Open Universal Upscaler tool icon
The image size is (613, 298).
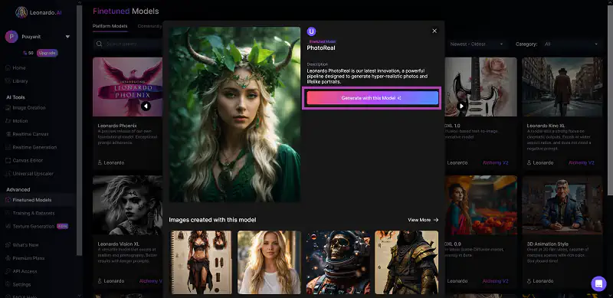(x=8, y=174)
